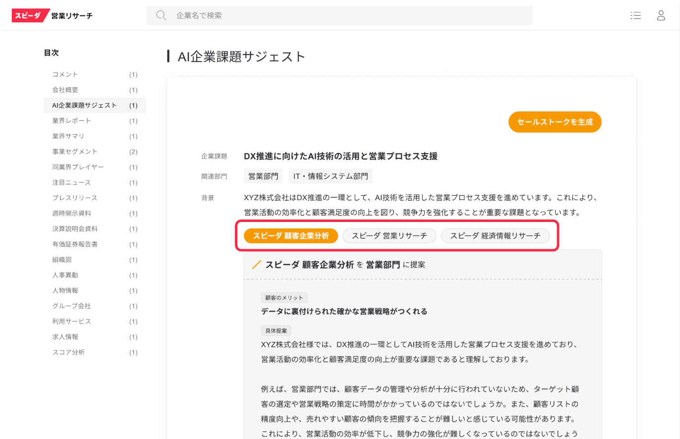Select 事業セグメント in the sidebar
The width and height of the screenshot is (680, 439).
(75, 152)
